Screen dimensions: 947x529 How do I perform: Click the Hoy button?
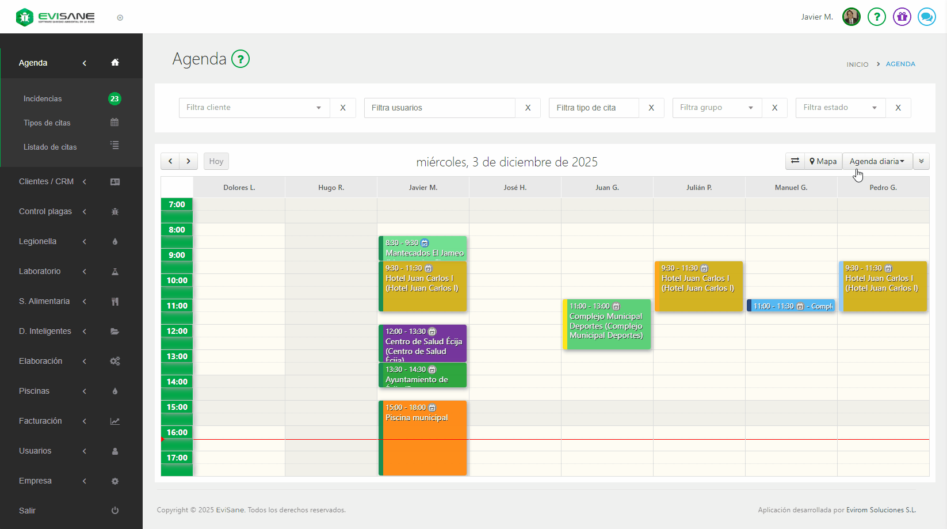point(216,161)
